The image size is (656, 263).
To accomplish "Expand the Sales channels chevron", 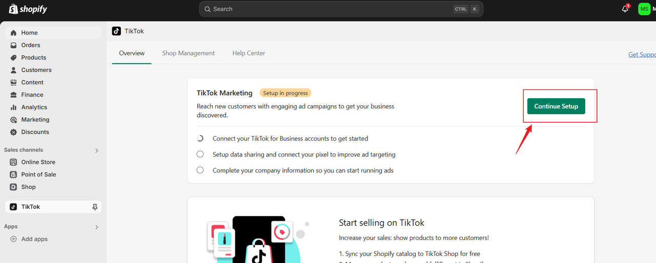I will pyautogui.click(x=96, y=150).
